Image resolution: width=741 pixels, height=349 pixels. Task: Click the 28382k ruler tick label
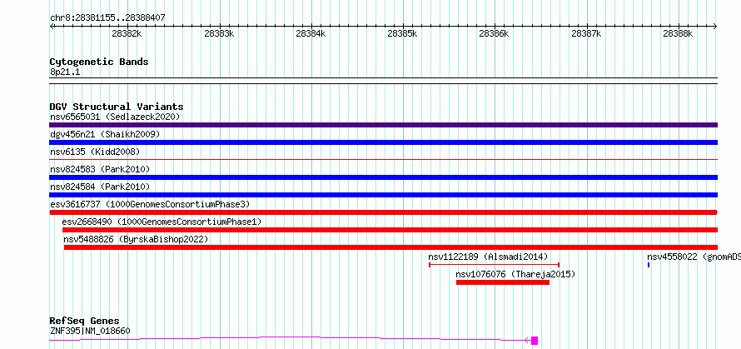coord(127,33)
